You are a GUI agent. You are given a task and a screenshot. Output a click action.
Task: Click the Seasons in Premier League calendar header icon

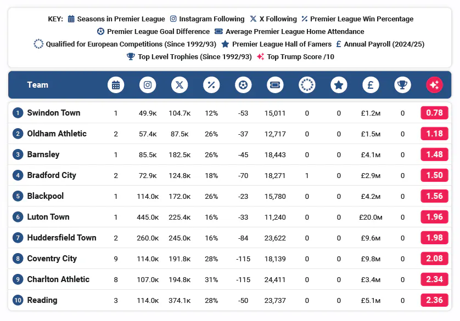(116, 85)
